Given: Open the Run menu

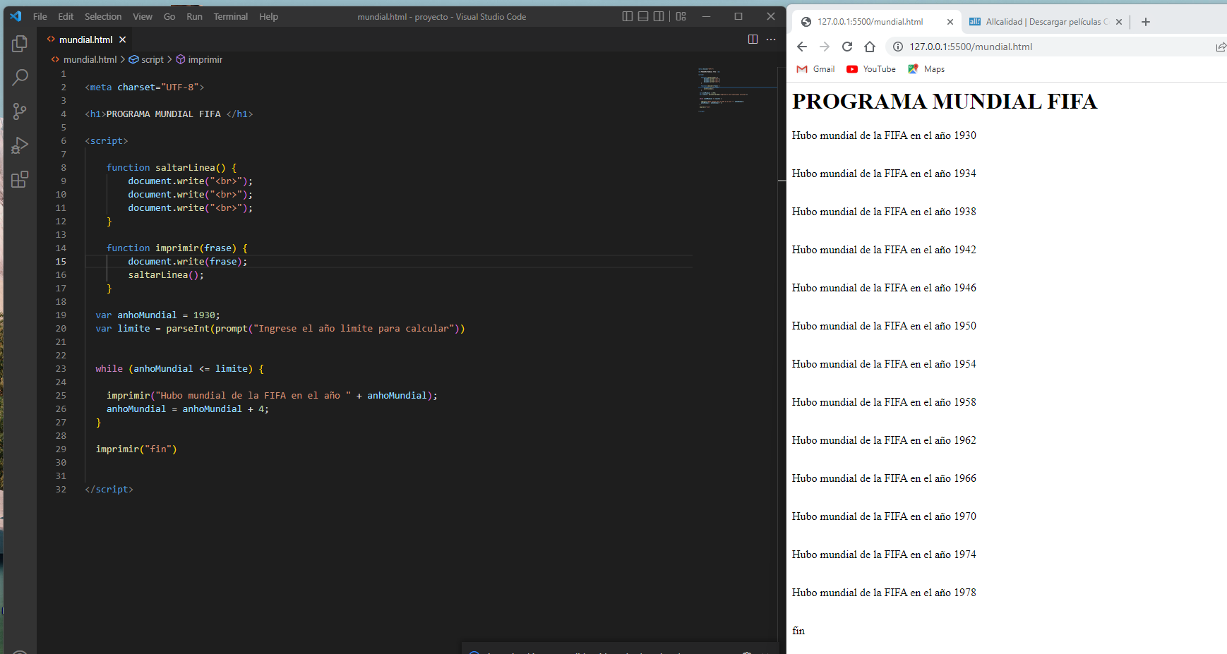Looking at the screenshot, I should click(x=194, y=16).
